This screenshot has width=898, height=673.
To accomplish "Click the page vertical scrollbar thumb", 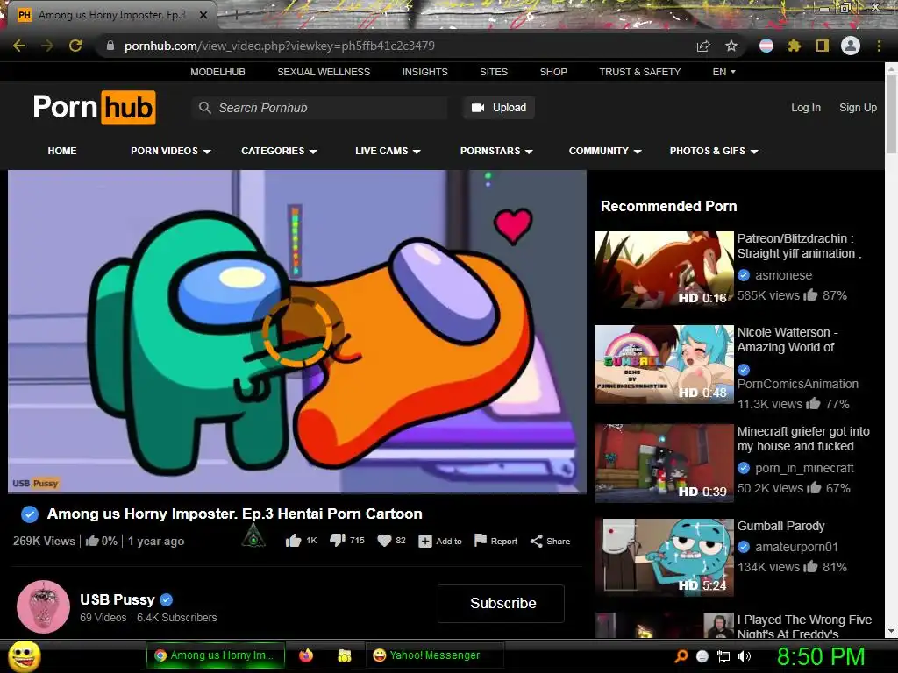I will tap(891, 113).
